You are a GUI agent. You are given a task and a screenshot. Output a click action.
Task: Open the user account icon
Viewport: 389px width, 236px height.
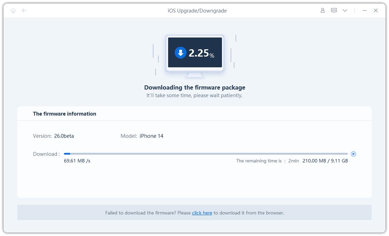pyautogui.click(x=322, y=10)
